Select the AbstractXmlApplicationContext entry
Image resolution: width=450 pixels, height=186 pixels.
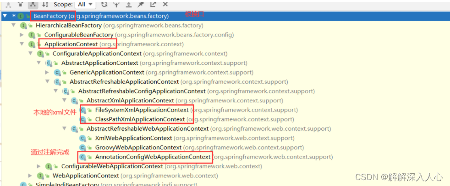185,101
